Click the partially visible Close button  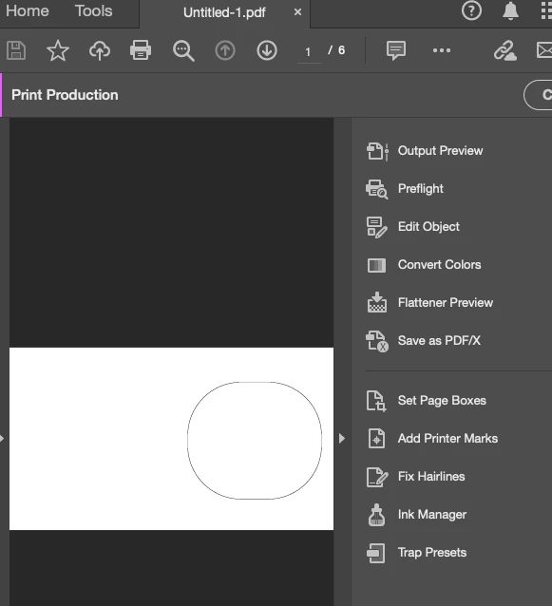pos(538,95)
